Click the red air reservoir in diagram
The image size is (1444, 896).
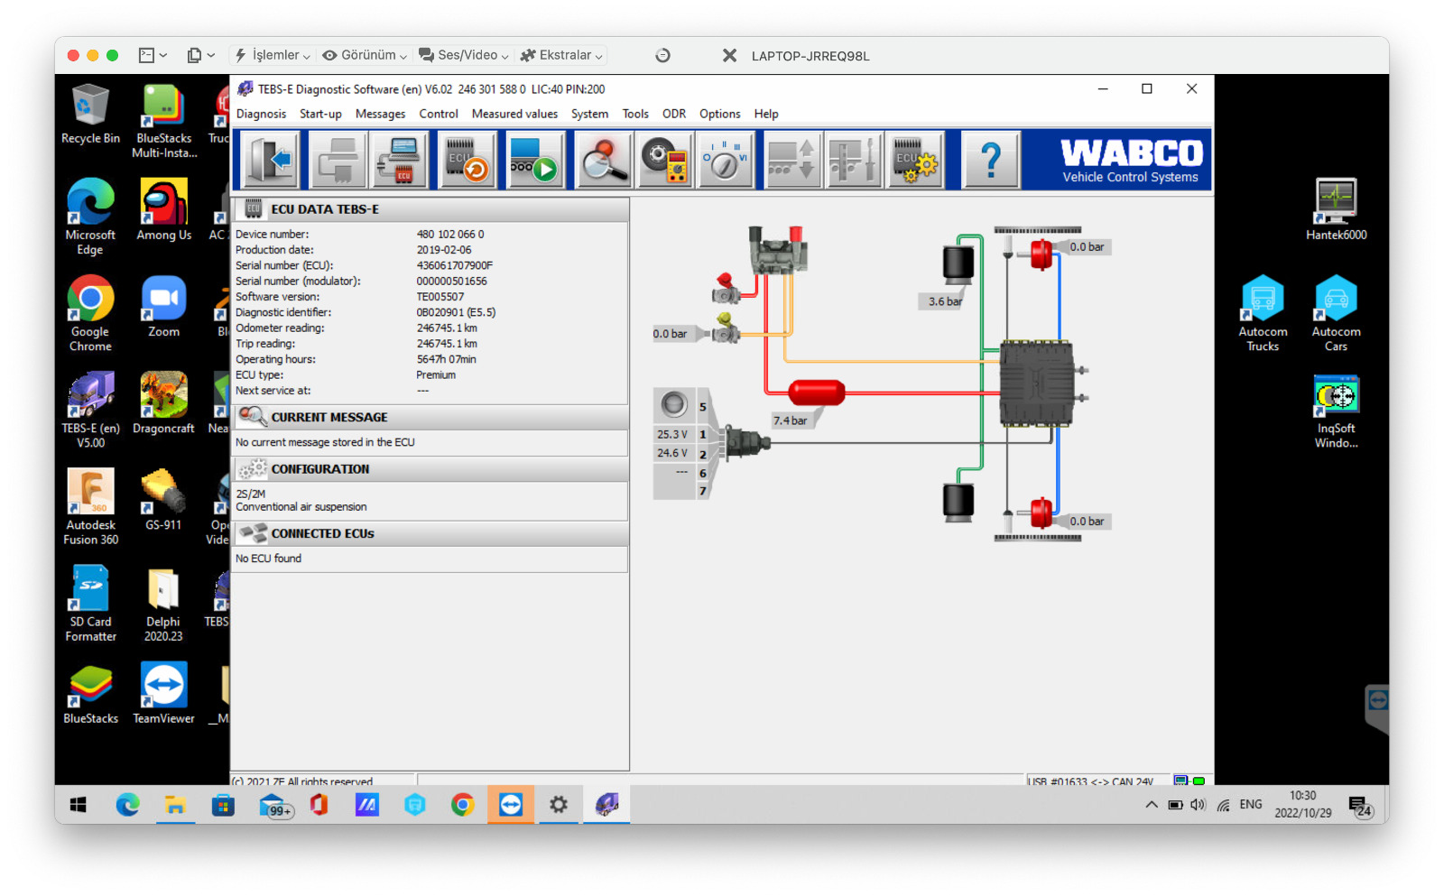tap(817, 392)
